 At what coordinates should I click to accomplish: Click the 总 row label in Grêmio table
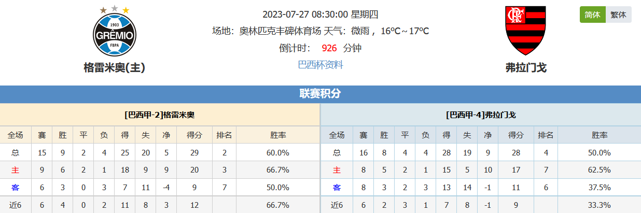pos(16,152)
